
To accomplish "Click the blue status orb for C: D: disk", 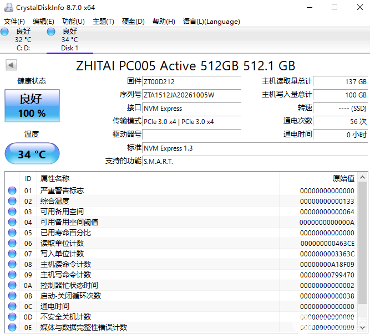I will tap(4, 32).
